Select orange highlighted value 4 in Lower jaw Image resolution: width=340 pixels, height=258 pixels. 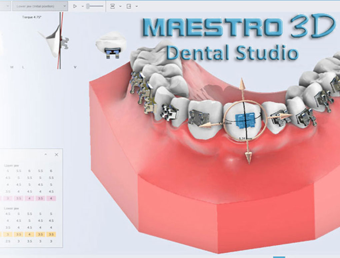(x=29, y=234)
